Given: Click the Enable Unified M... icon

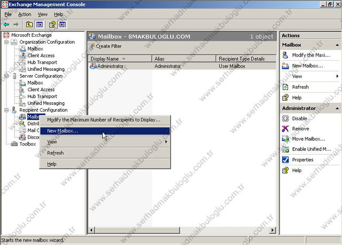Looking at the screenshot, I should tap(285, 149).
